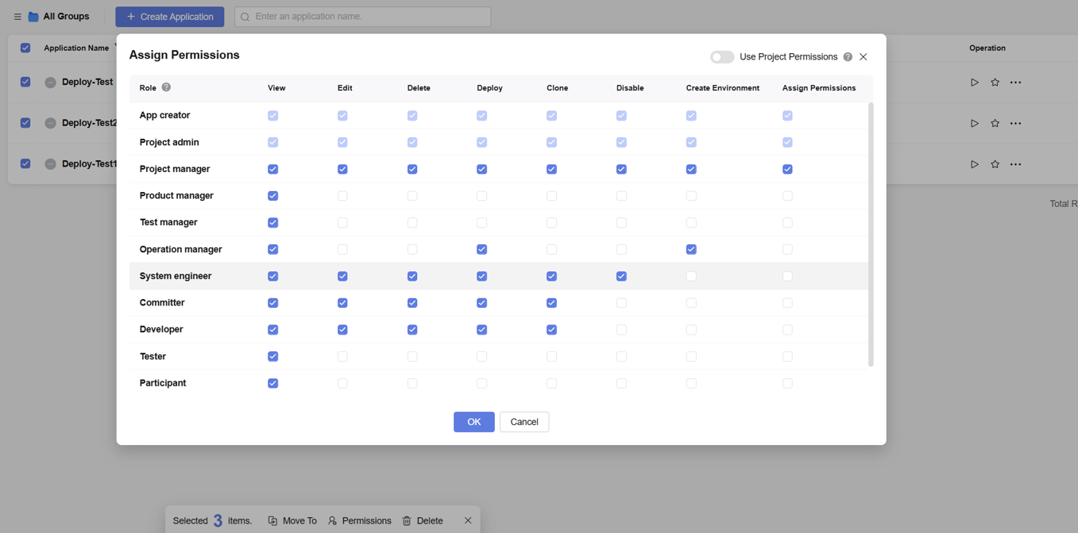This screenshot has width=1078, height=533.
Task: Toggle Use Project Permissions switch
Action: click(722, 57)
